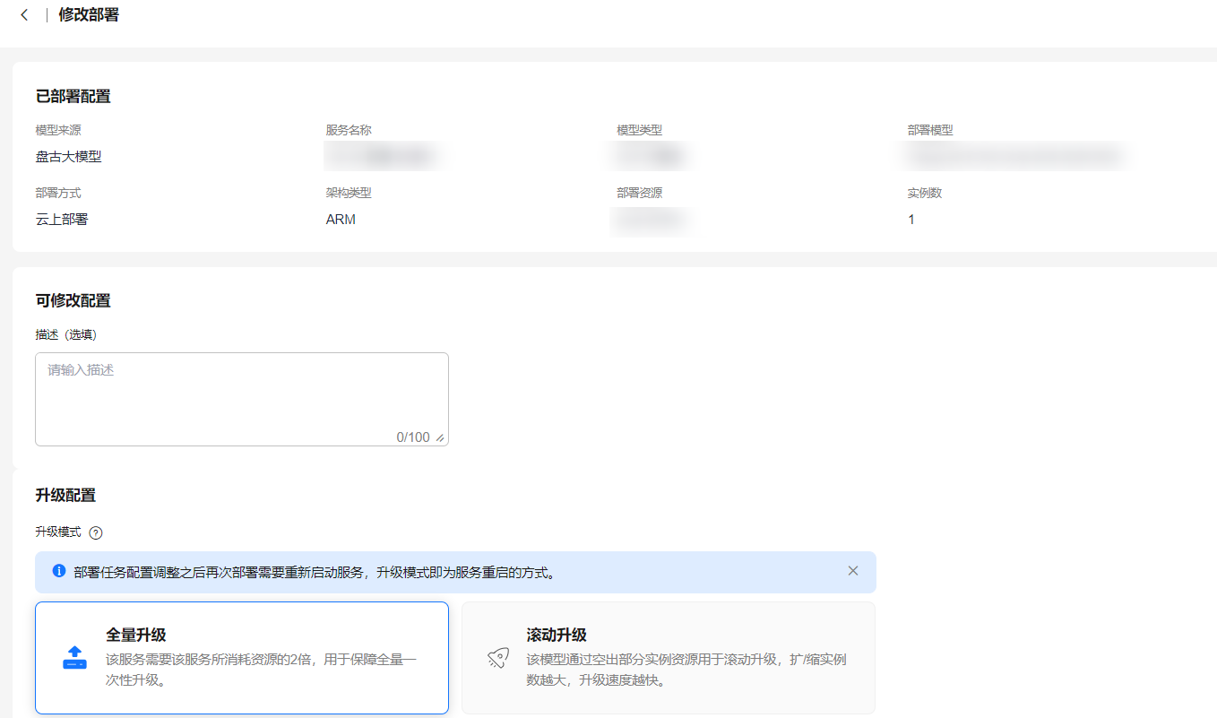The height and width of the screenshot is (718, 1217).
Task: Click the back arrow beside 修改部署
Action: [x=24, y=15]
